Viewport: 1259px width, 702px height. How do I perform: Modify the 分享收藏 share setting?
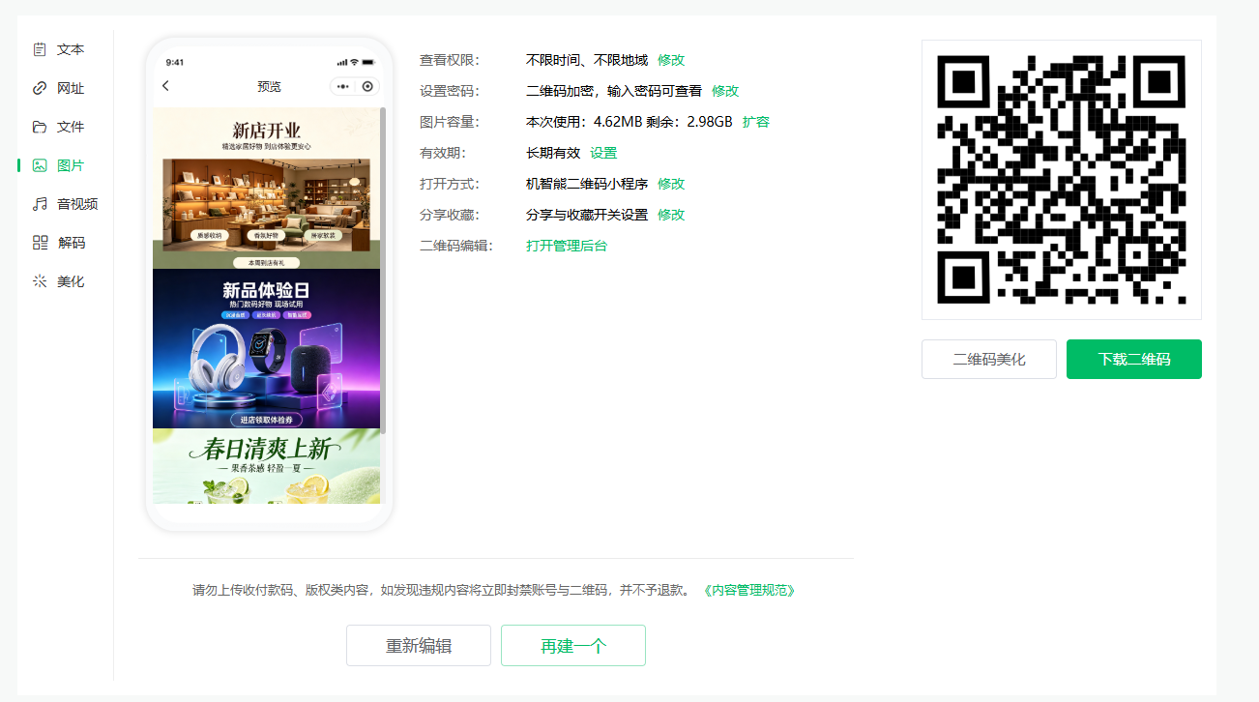pyautogui.click(x=671, y=215)
